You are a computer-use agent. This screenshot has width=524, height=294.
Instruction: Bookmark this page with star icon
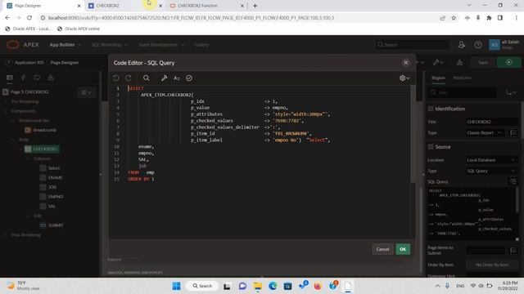click(454, 18)
